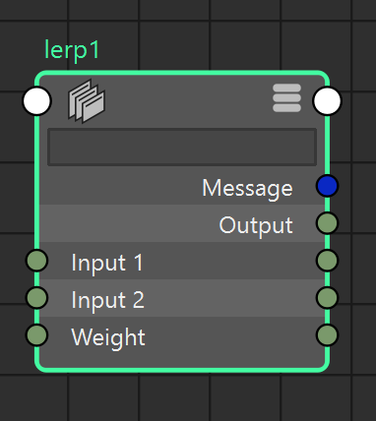Viewport: 376px width, 421px height.
Task: Click the Weight left input port
Action: pos(36,335)
